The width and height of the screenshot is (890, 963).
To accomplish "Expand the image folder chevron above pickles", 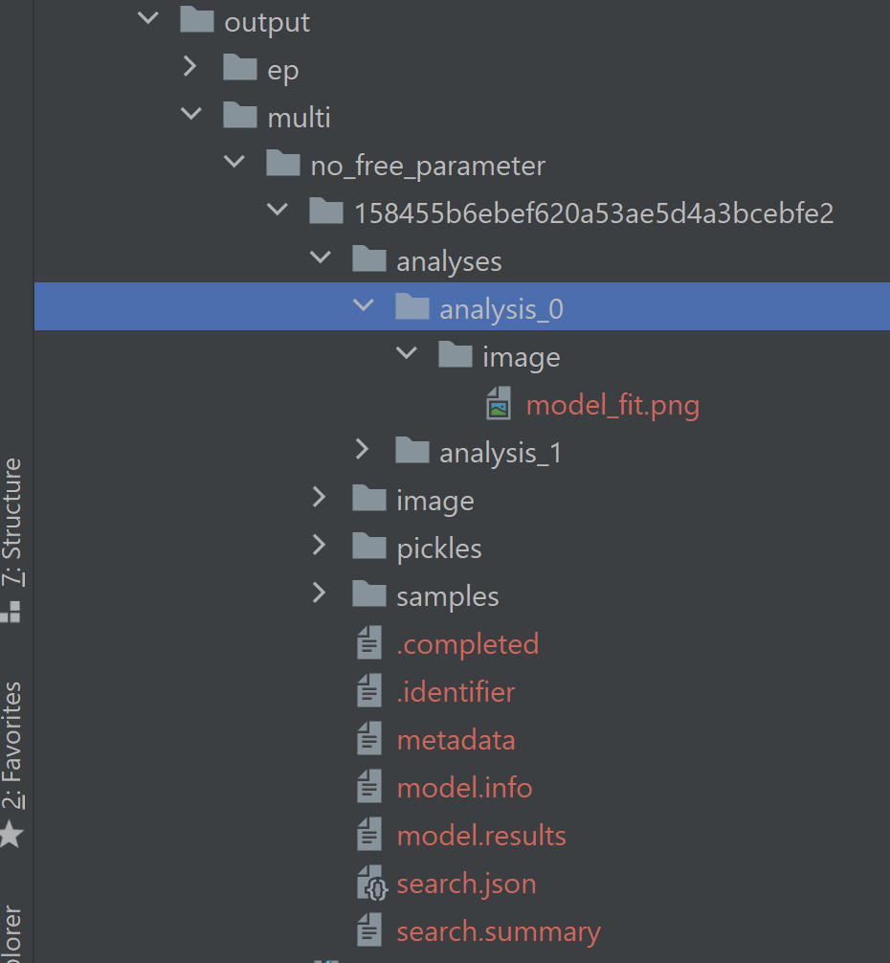I will point(320,498).
